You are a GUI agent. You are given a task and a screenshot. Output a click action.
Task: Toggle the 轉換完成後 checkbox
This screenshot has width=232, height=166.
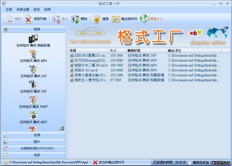point(189,163)
